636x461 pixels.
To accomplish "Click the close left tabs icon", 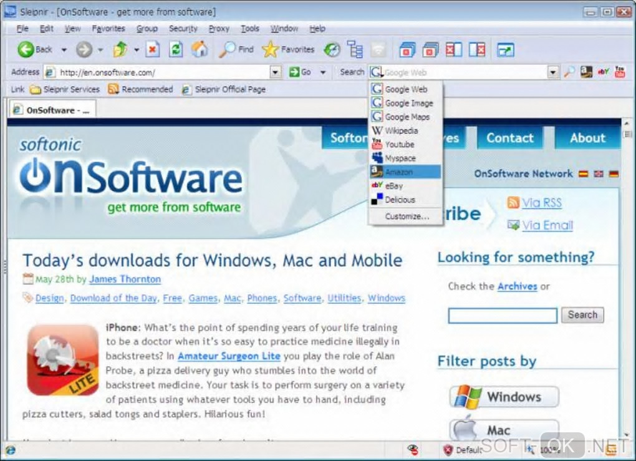I will point(453,49).
